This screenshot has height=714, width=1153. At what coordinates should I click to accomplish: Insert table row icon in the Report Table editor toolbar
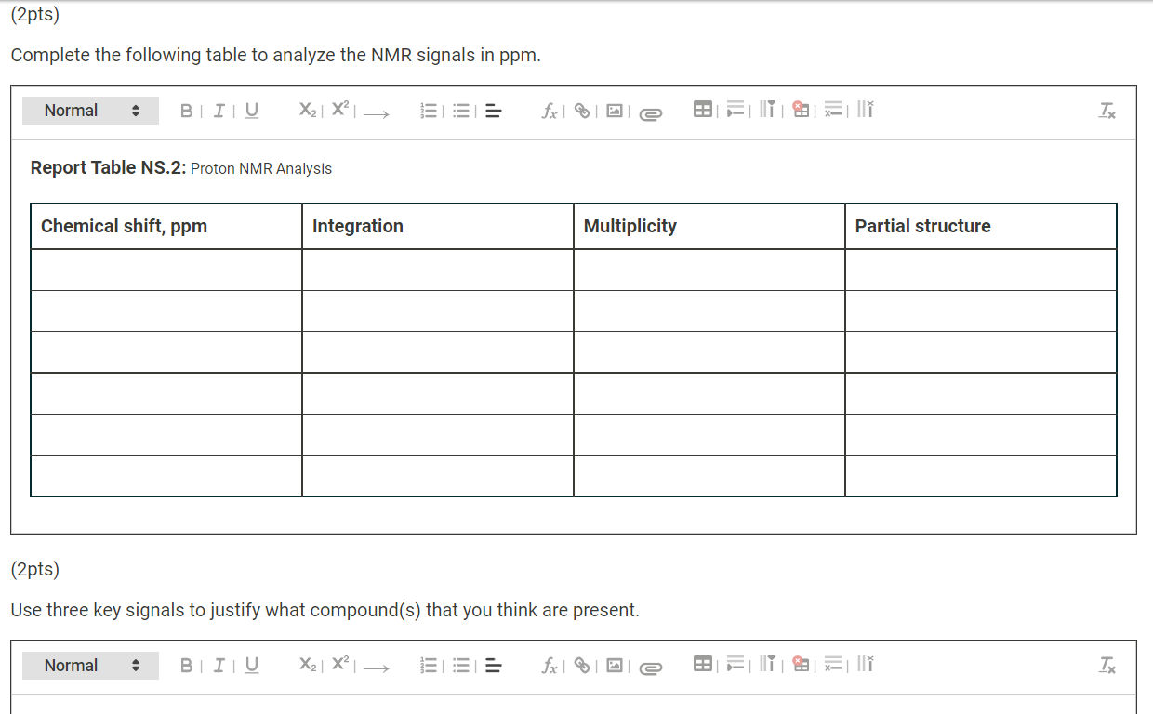[x=736, y=111]
